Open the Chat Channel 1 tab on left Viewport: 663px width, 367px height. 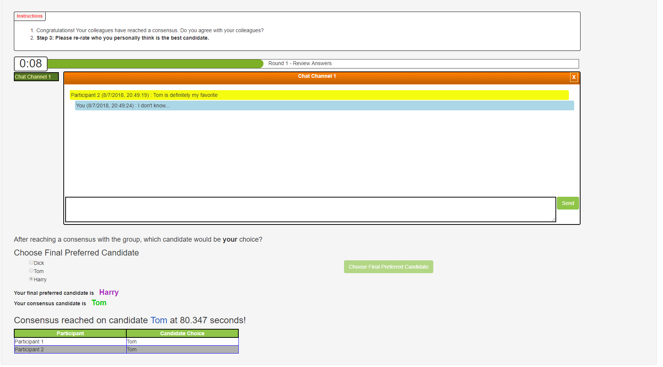[x=36, y=77]
